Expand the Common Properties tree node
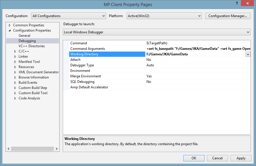Viewport: 256px width, 166px height. 10,25
